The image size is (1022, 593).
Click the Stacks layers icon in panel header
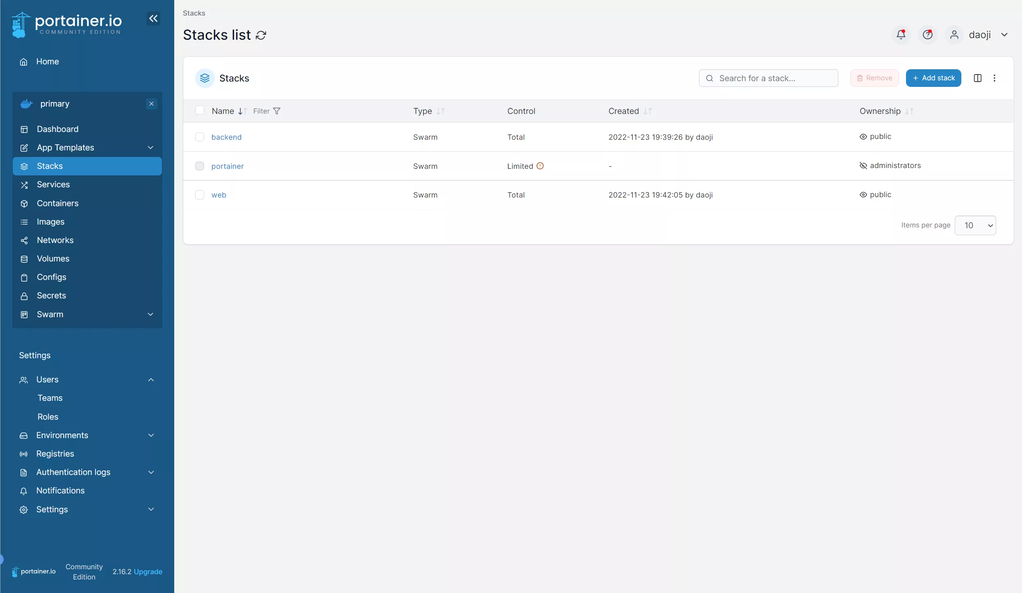pos(205,78)
